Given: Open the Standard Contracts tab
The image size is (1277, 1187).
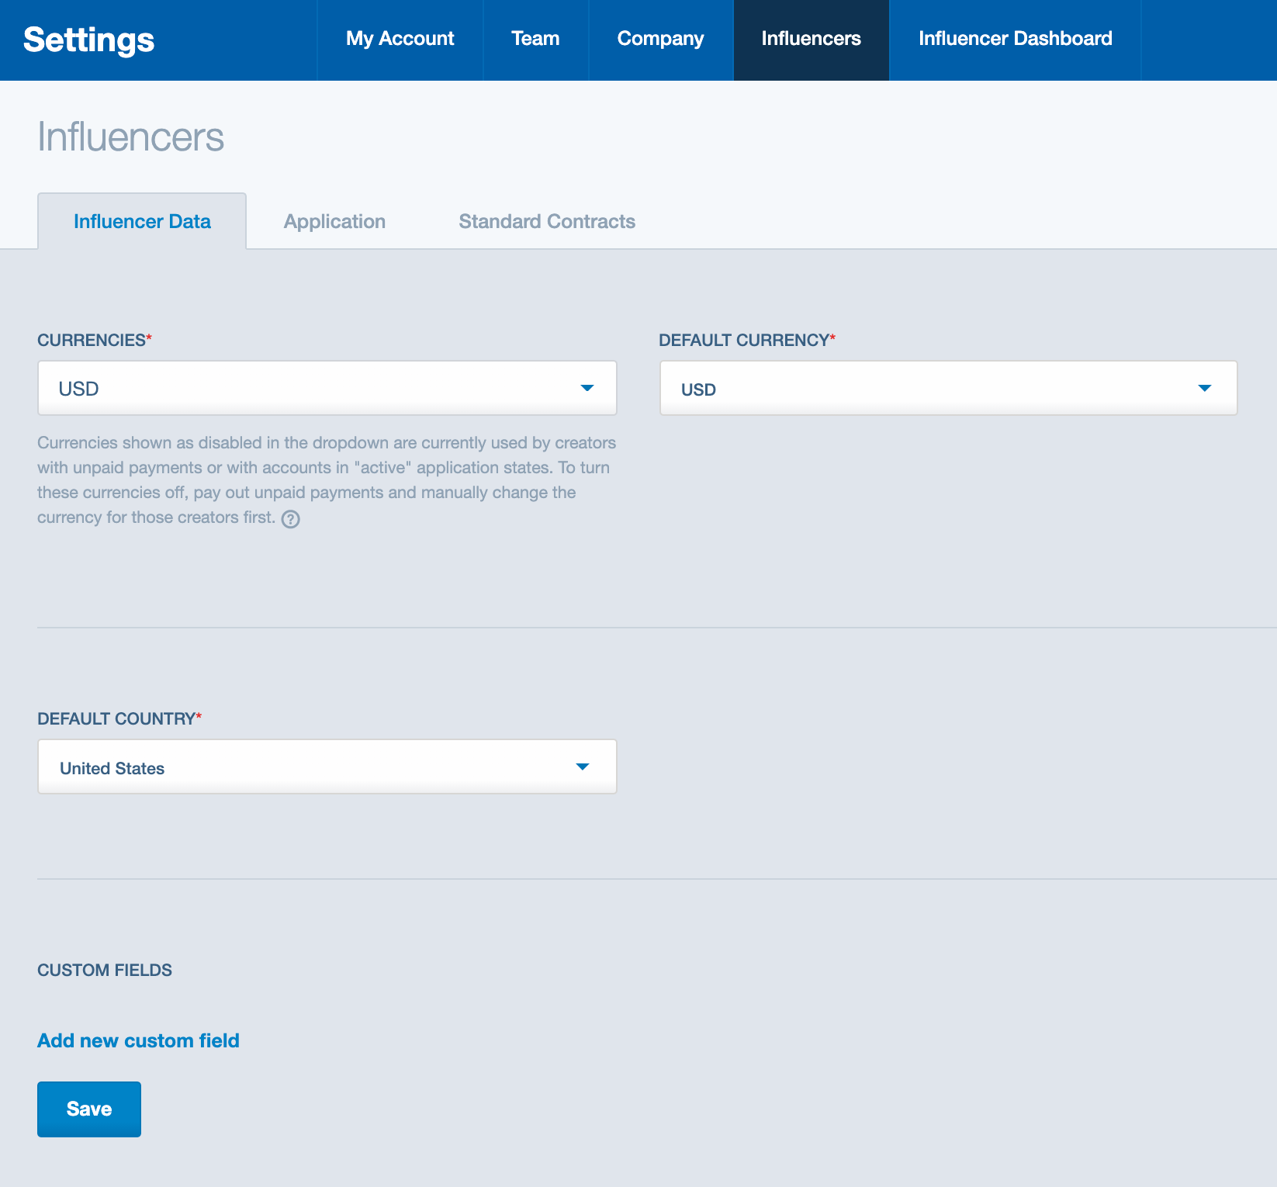Looking at the screenshot, I should 547,221.
